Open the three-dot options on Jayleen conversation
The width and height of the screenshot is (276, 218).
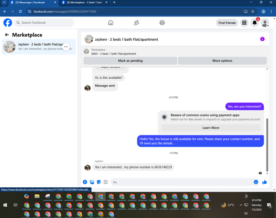pos(66,47)
